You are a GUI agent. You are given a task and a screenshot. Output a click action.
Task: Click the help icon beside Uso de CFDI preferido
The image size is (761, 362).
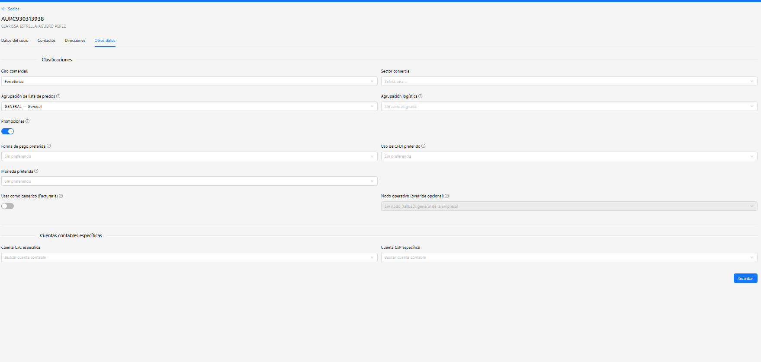click(424, 146)
